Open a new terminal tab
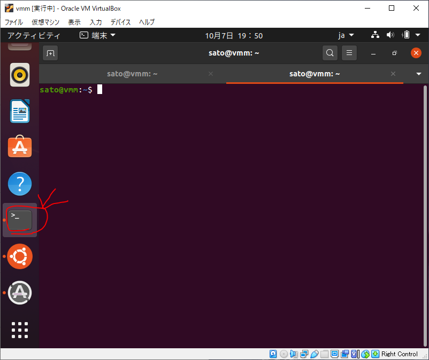Image resolution: width=429 pixels, height=360 pixels. tap(50, 53)
